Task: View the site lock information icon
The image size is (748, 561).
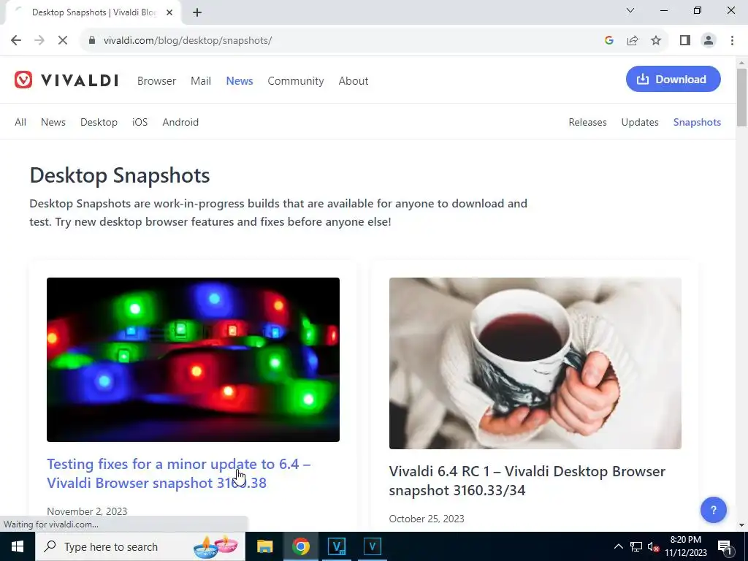Action: (x=92, y=41)
